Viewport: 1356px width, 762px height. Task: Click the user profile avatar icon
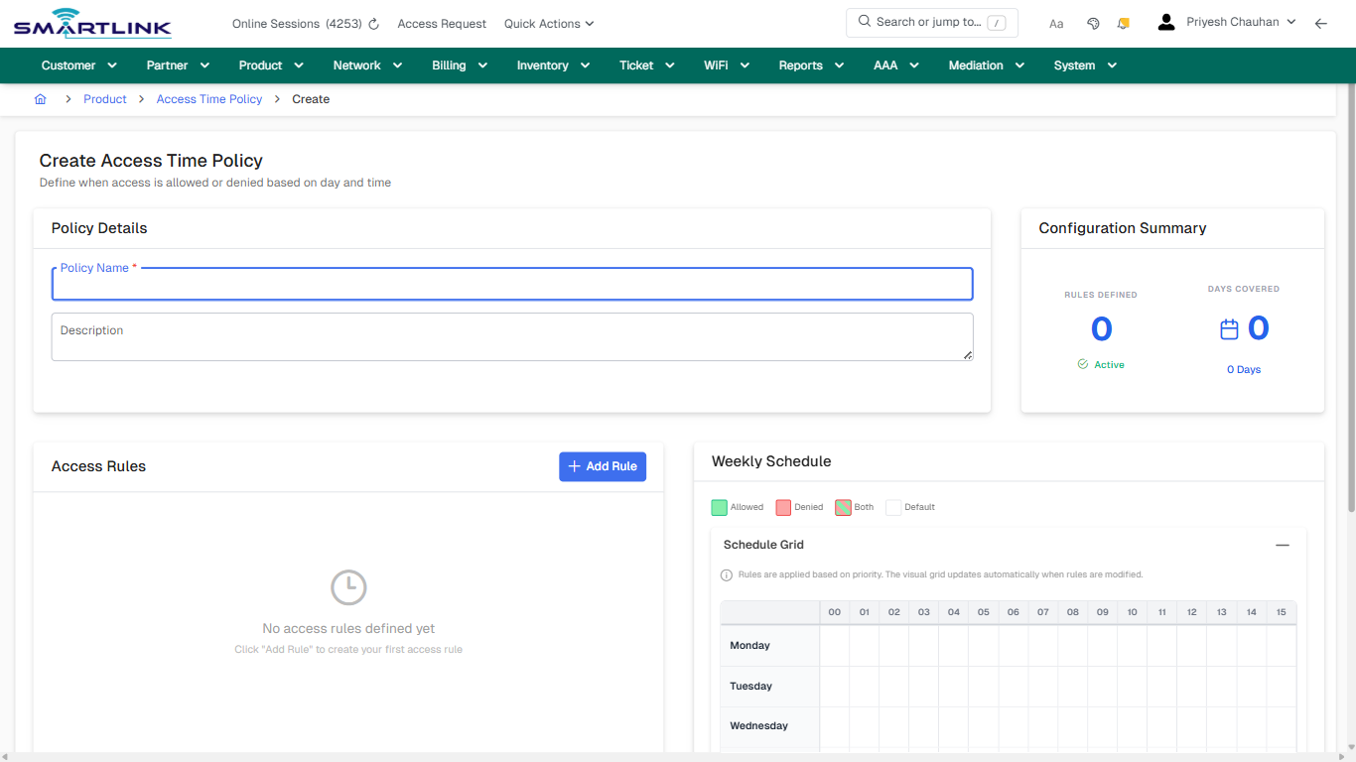coord(1165,21)
